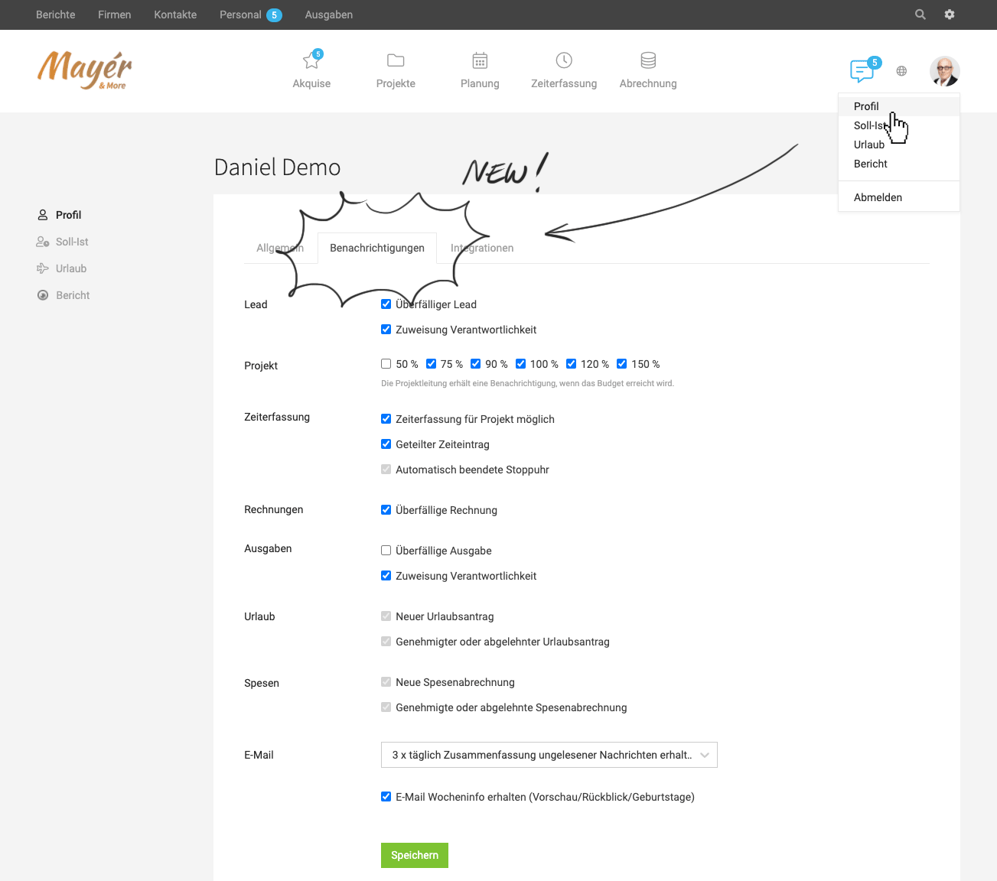Click the sidebar Soll-Ist icon
This screenshot has width=997, height=881.
coord(43,242)
